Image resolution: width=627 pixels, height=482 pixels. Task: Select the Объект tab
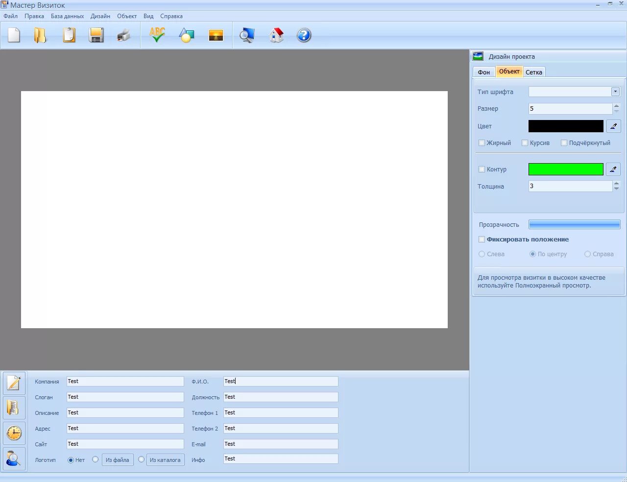[509, 72]
